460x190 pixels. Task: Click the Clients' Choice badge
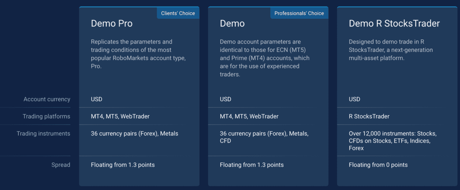(x=178, y=13)
